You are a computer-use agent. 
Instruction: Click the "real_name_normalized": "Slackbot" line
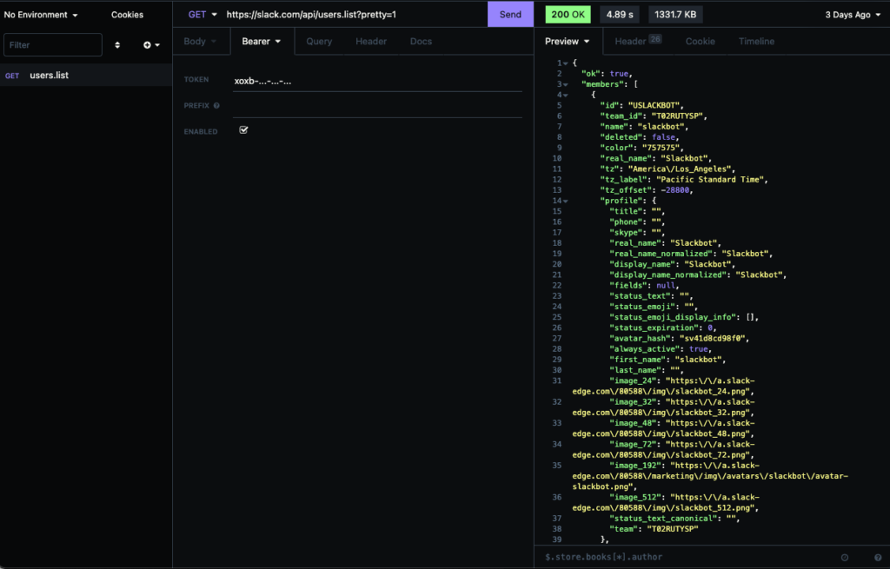[691, 254]
